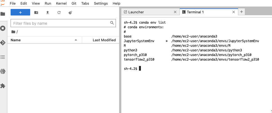Open the Settings menu

click(x=101, y=3)
